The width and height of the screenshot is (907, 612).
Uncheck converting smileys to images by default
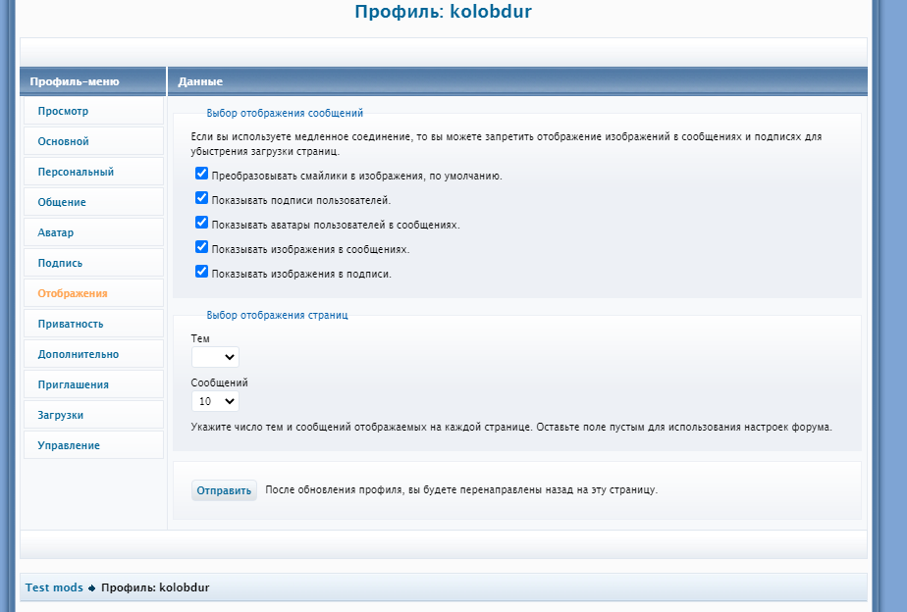tap(202, 173)
